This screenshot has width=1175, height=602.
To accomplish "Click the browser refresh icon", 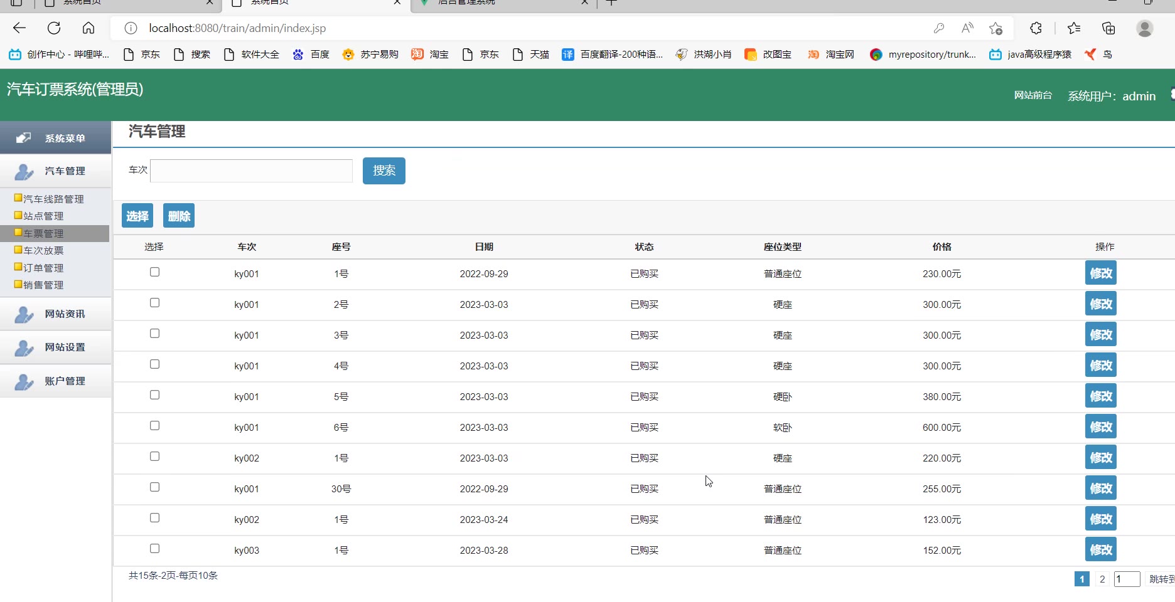I will (x=54, y=28).
